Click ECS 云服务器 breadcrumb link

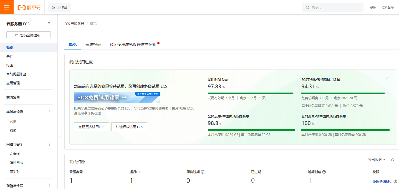74,24
